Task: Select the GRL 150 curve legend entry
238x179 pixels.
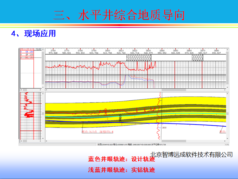Action: click(27, 58)
